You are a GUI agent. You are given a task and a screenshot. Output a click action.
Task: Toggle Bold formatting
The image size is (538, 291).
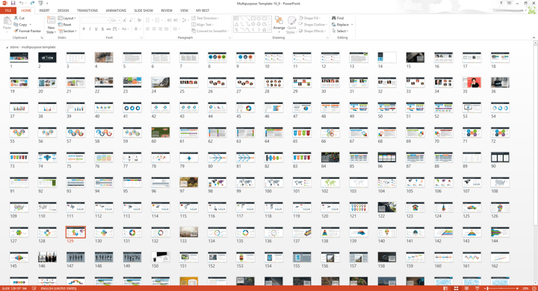(x=84, y=29)
